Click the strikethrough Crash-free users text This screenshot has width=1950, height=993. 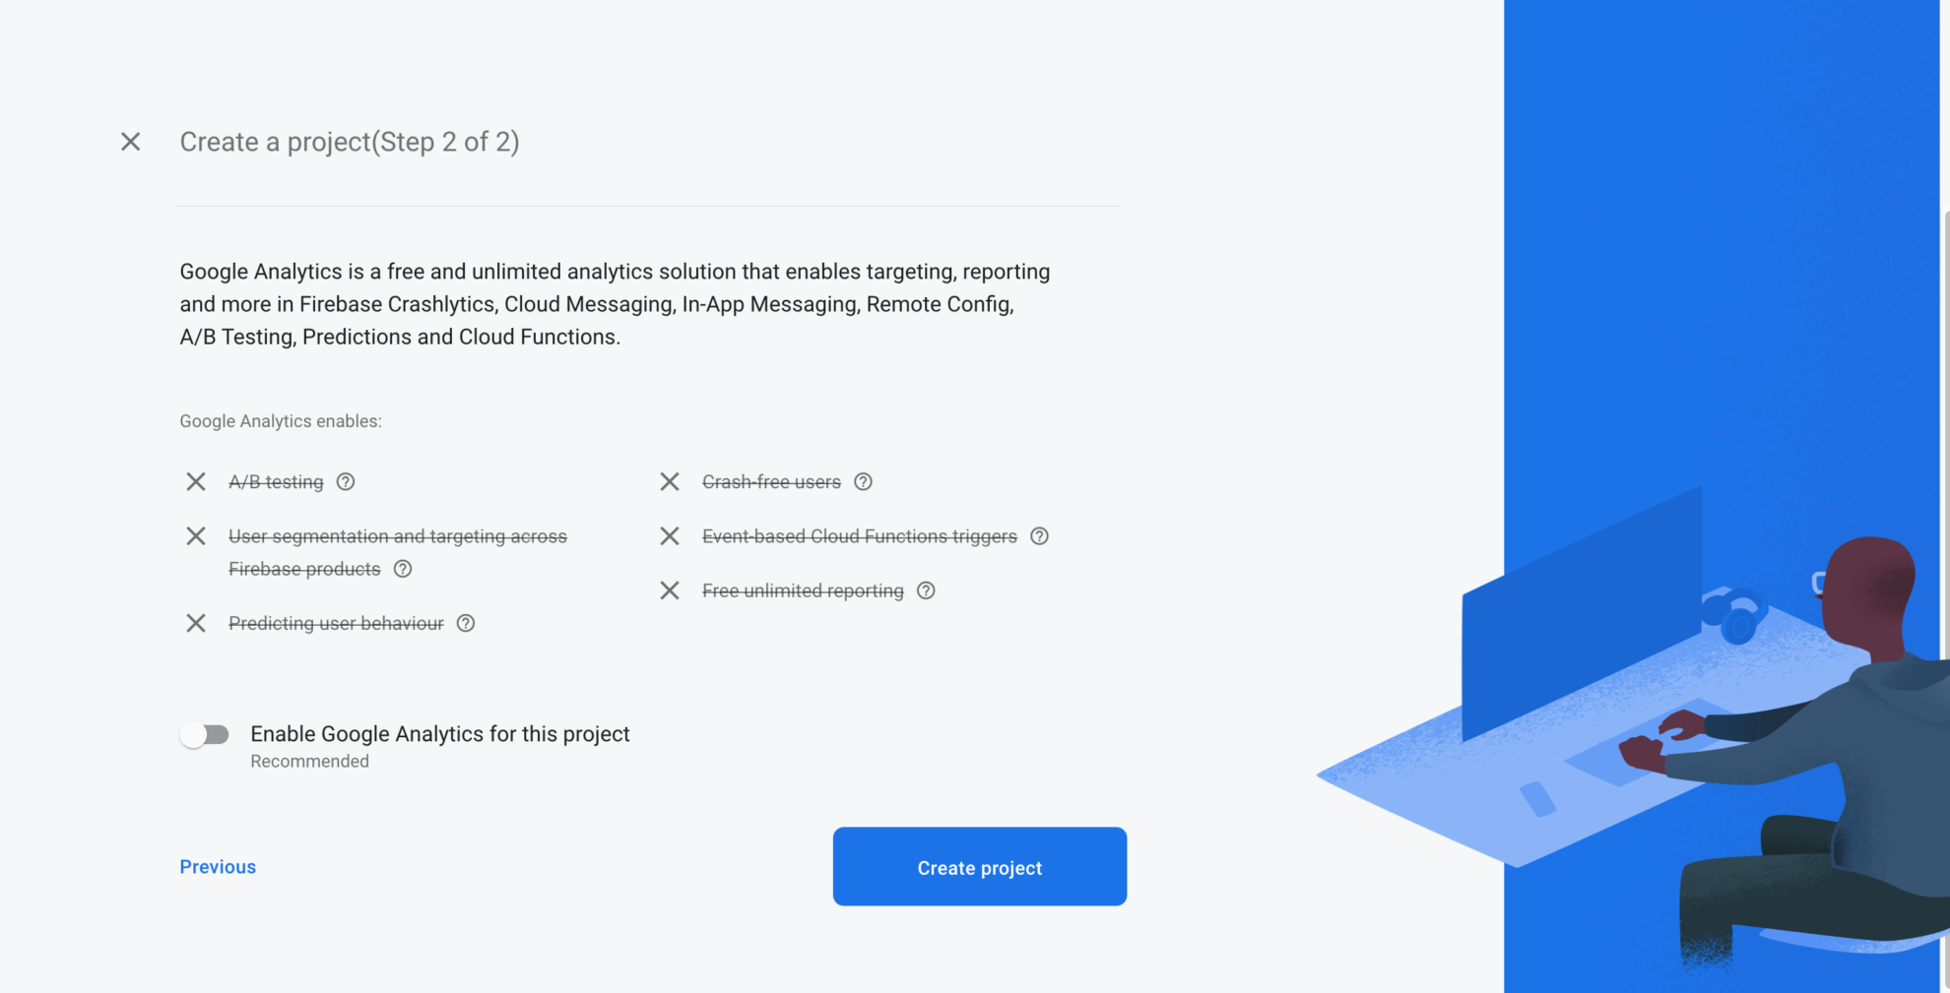tap(771, 481)
